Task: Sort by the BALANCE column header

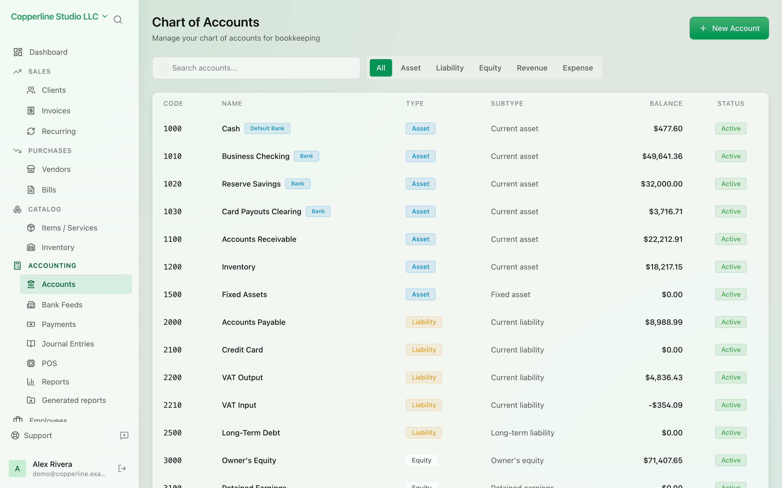Action: [x=666, y=104]
